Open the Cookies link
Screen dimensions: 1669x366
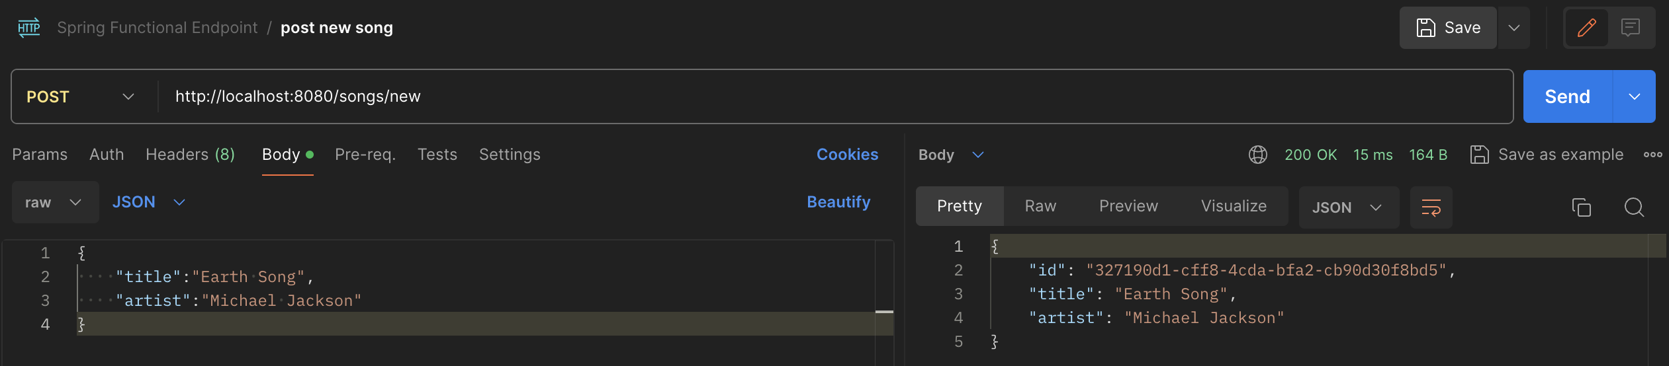pyautogui.click(x=847, y=155)
